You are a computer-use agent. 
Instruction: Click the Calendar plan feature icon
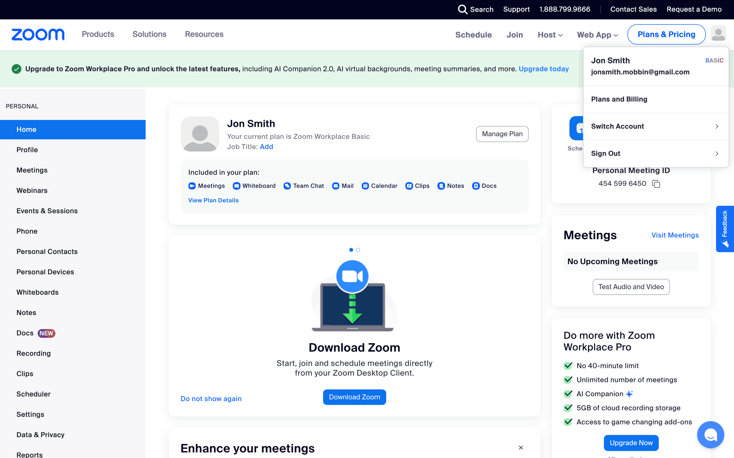pyautogui.click(x=365, y=186)
